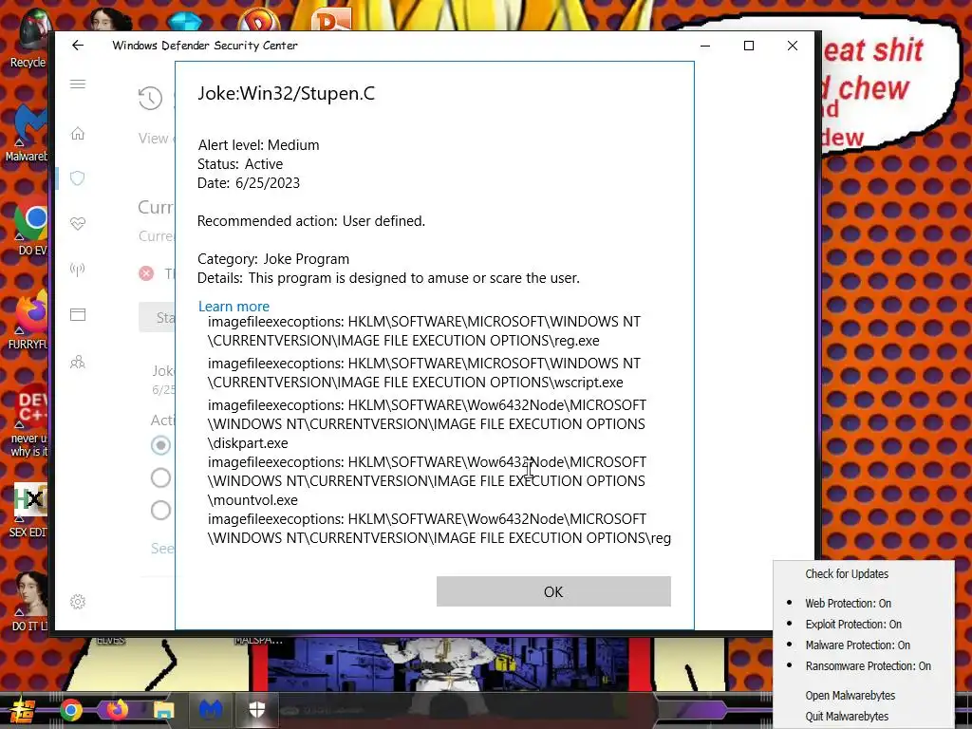972x729 pixels.
Task: Open File Explorer from the taskbar
Action: [x=163, y=710]
